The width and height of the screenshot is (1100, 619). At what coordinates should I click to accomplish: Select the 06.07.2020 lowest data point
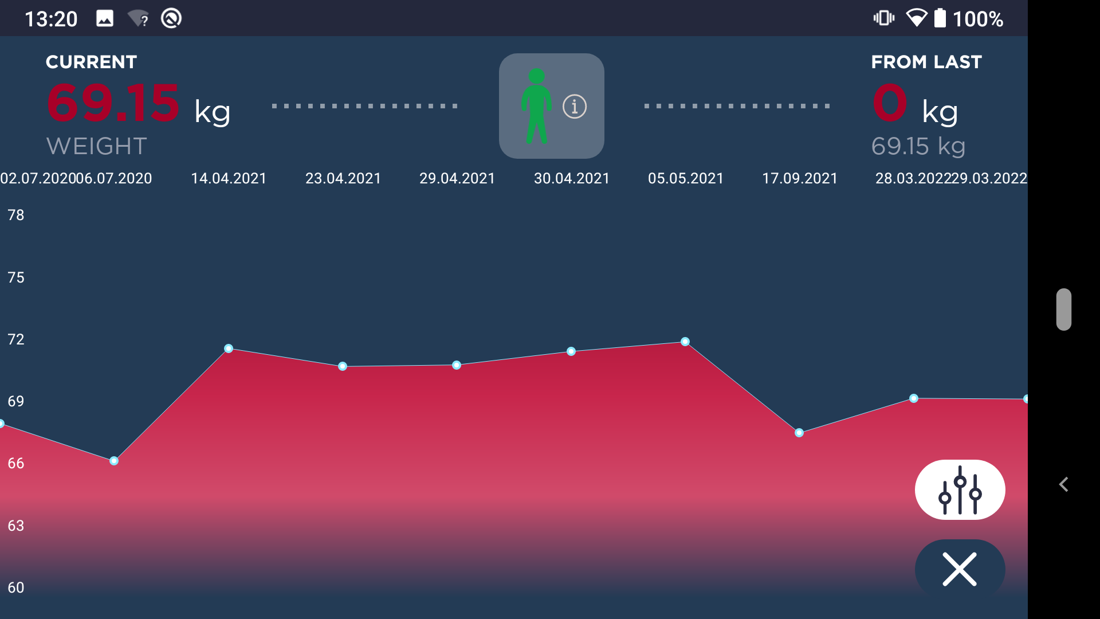pyautogui.click(x=114, y=461)
